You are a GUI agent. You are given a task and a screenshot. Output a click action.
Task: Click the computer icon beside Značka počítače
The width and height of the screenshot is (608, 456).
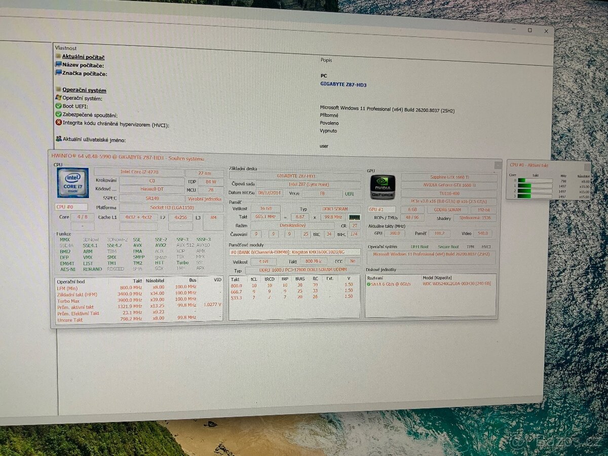(58, 73)
